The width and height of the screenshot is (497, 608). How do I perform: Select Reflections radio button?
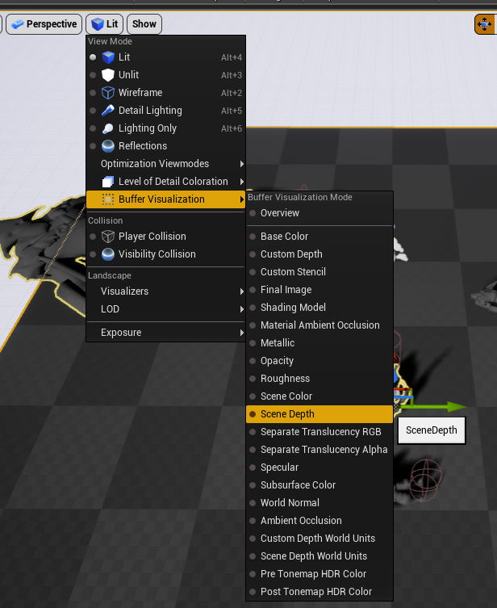pos(93,146)
